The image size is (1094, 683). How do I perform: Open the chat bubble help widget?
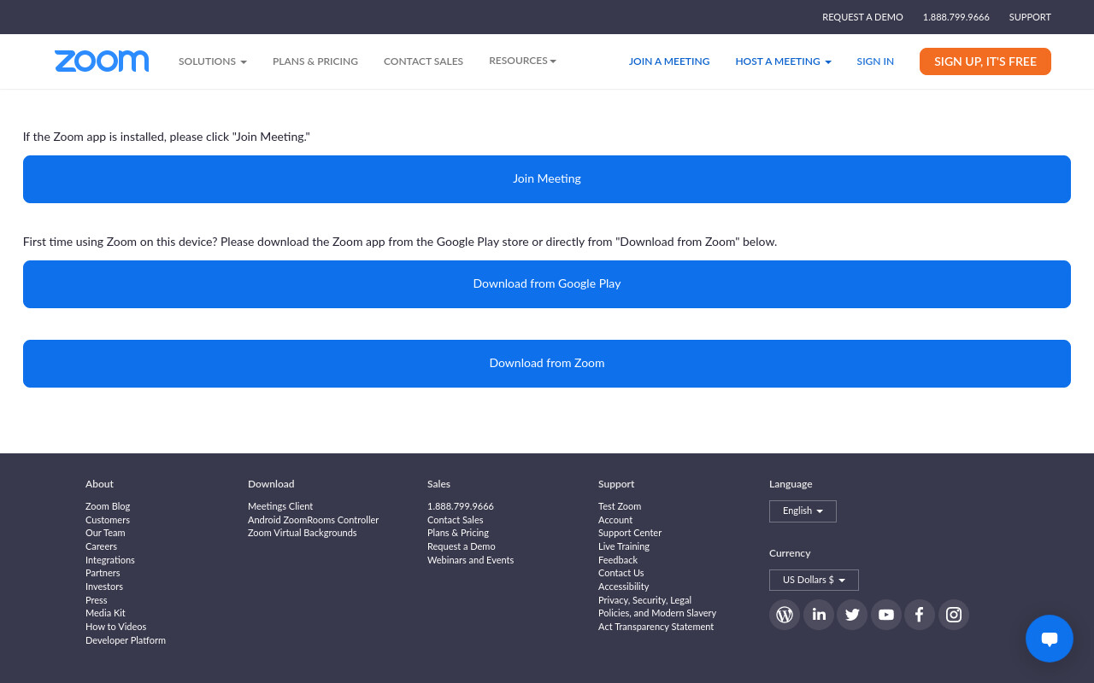[x=1050, y=639]
